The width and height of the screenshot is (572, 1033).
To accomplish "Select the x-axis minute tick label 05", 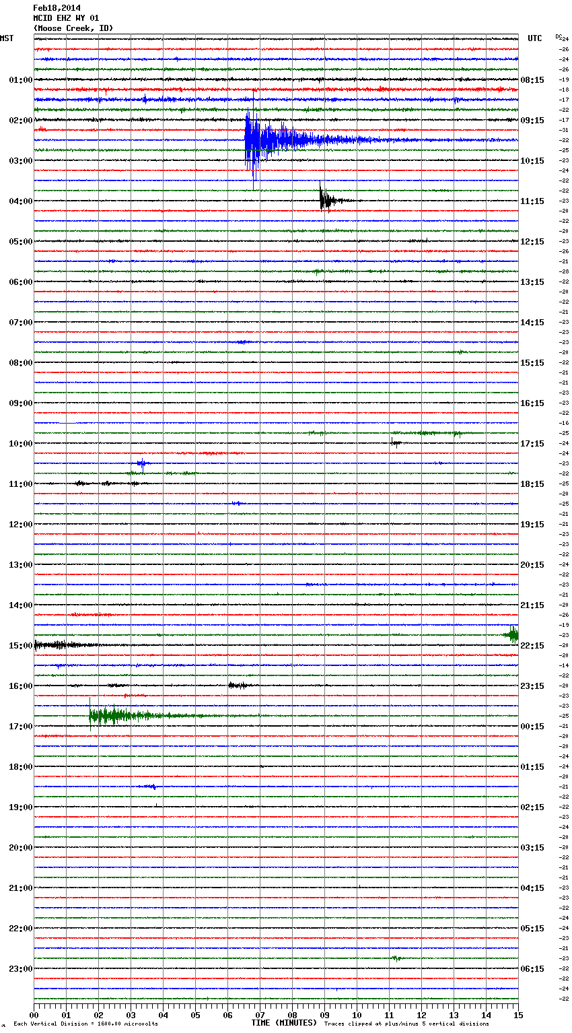I will pyautogui.click(x=195, y=1015).
